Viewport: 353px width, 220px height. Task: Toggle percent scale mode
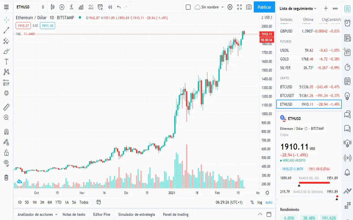(x=252, y=202)
